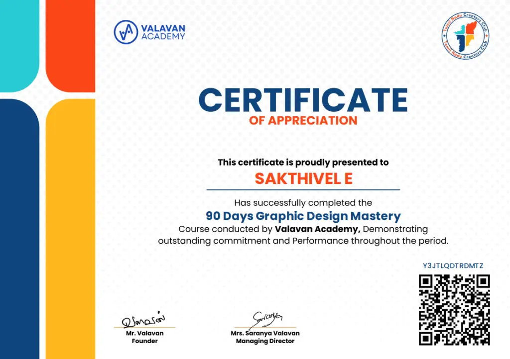Click the yellow vertical color bar
510x359 pixels.
tap(70, 229)
